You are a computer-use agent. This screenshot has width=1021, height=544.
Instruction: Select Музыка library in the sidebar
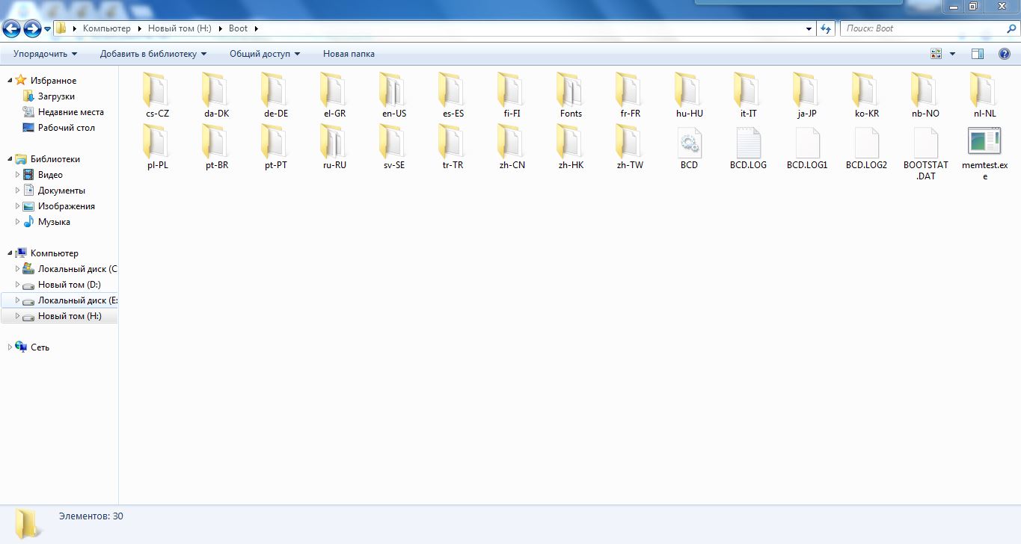pos(54,222)
